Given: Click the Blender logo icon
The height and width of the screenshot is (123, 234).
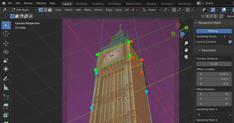Looking at the screenshot, I should (x=4, y=3).
